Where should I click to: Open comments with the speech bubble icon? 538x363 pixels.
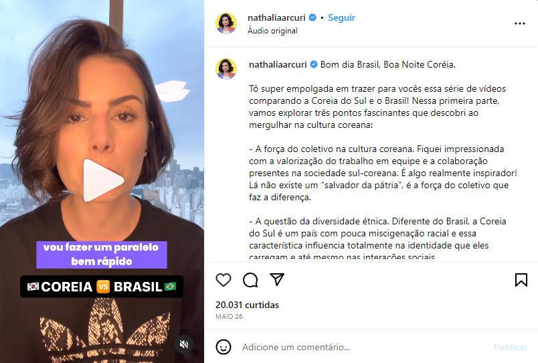click(x=250, y=280)
